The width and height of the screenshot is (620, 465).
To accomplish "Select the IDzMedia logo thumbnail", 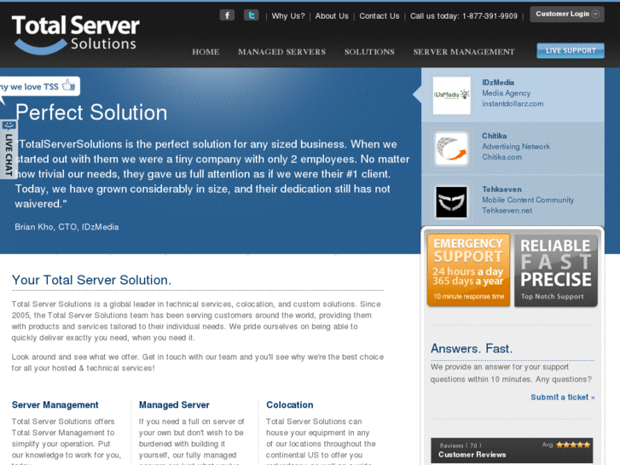I will tap(451, 96).
